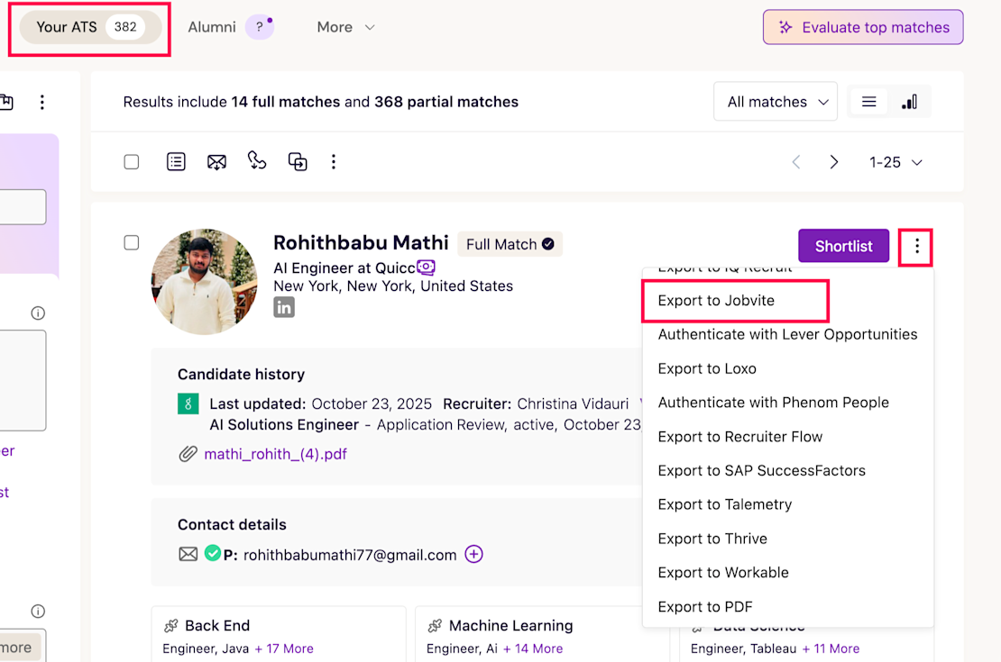1001x662 pixels.
Task: Shortlist Rohithbabu Mathi
Action: pos(843,246)
